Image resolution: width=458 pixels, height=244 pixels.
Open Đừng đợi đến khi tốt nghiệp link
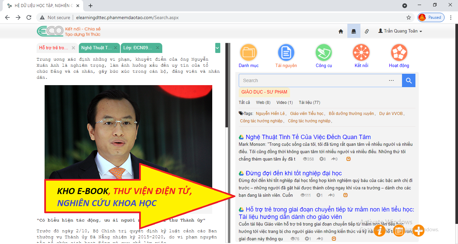293,173
